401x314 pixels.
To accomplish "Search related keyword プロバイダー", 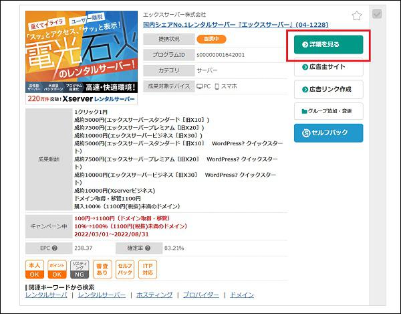I will pos(201,295).
